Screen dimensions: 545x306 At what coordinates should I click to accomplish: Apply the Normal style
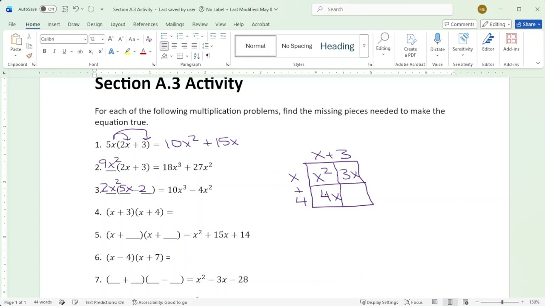tap(255, 46)
